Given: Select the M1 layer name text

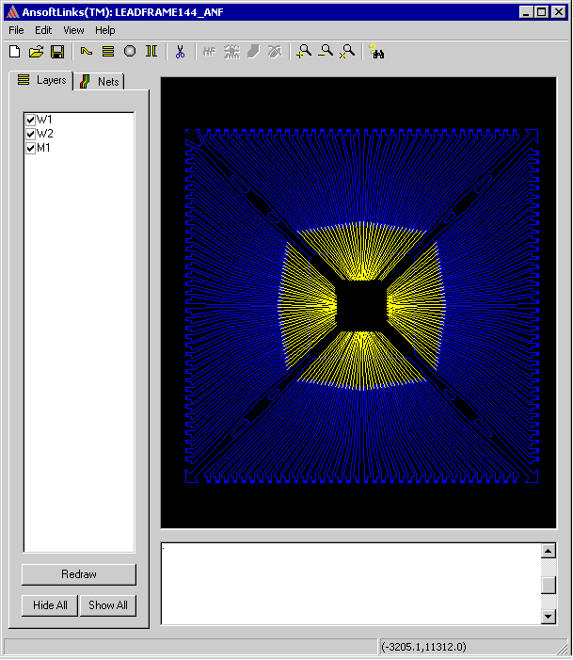Looking at the screenshot, I should tap(43, 148).
